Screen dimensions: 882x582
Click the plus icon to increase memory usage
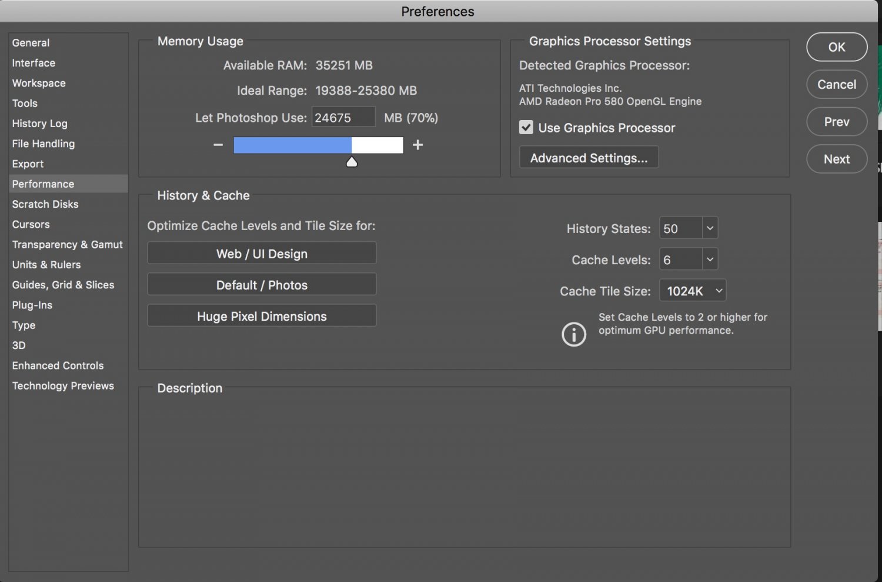tap(417, 145)
